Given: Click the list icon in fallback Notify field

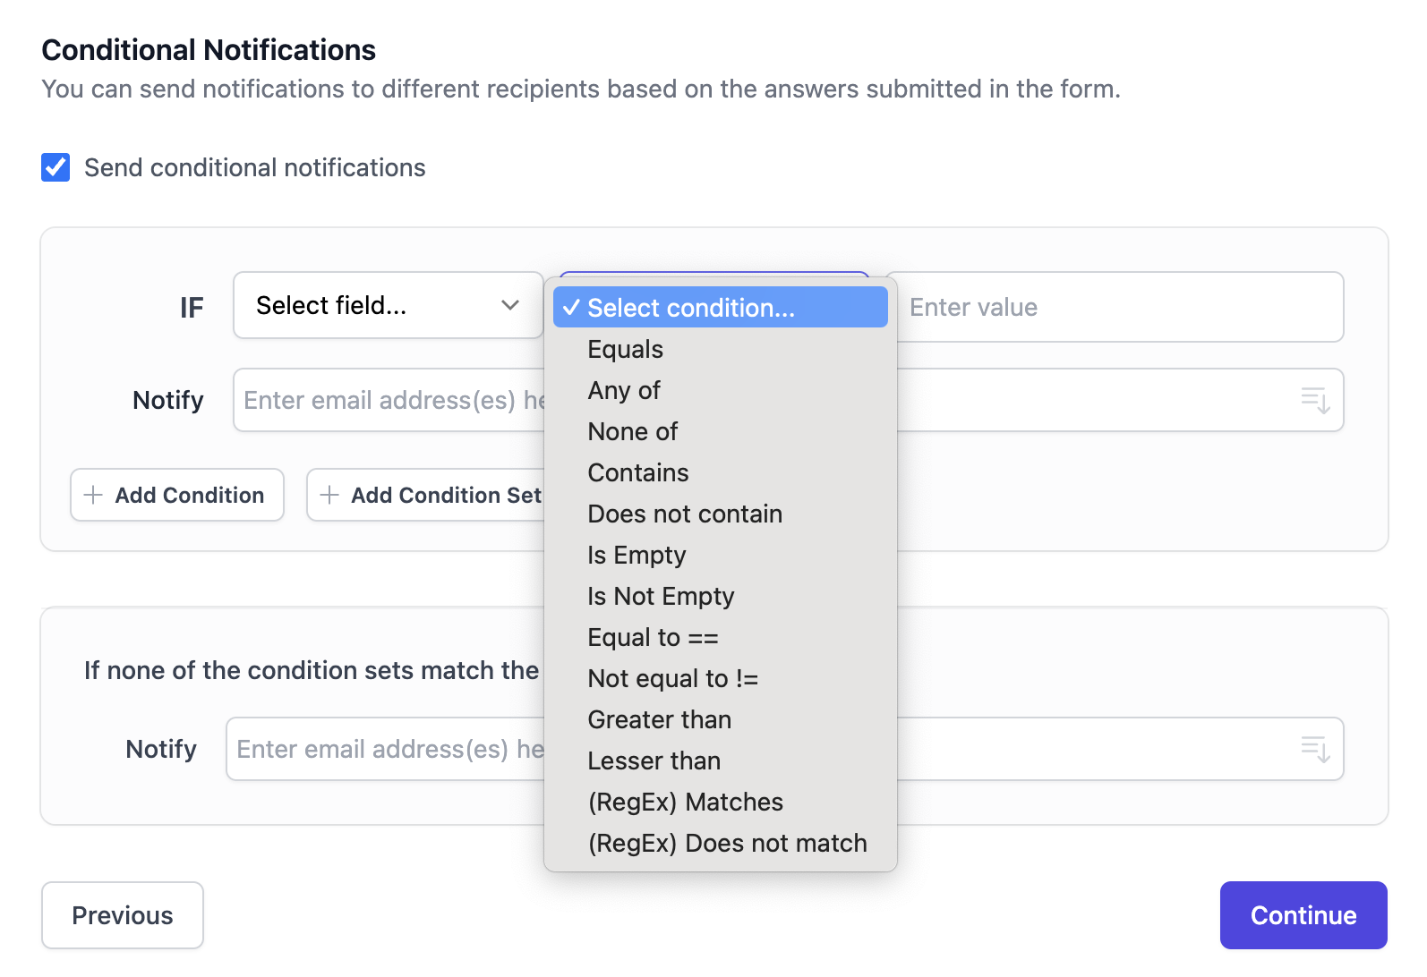Looking at the screenshot, I should [x=1314, y=749].
